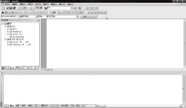The image size is (186, 108).
Task: Open the 硬件实验 dropdown list
Action: [37, 16]
